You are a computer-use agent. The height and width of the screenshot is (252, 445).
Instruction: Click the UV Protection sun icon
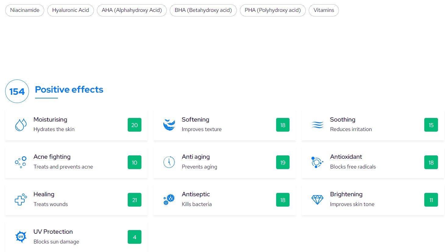pos(21,237)
